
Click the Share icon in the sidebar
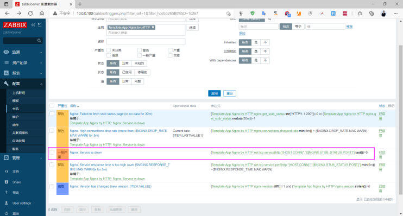6,182
